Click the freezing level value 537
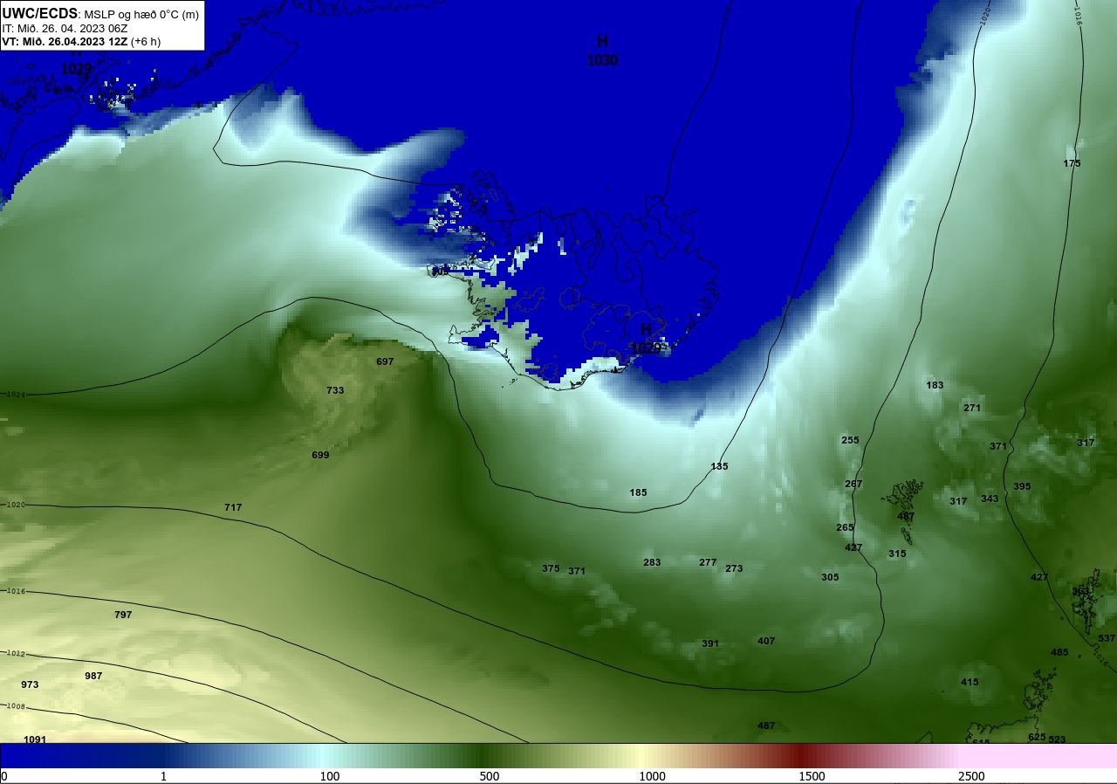The height and width of the screenshot is (784, 1117). [1107, 638]
